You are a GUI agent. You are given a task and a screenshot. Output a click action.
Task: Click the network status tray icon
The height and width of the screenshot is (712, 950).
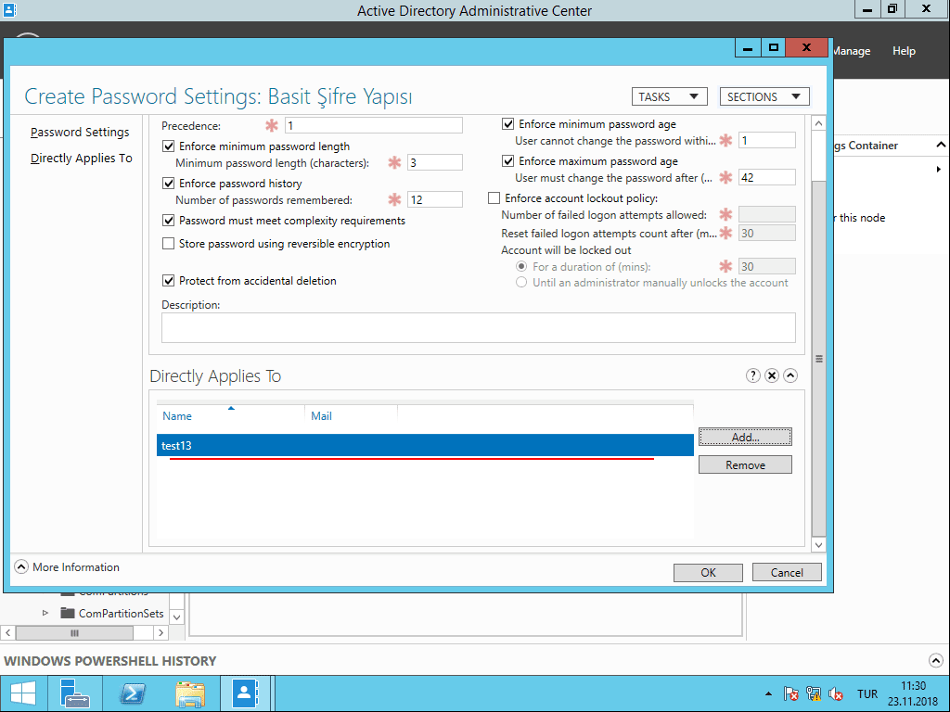click(813, 693)
